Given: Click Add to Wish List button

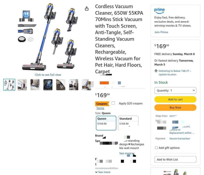Looking at the screenshot, I should 175,159.
